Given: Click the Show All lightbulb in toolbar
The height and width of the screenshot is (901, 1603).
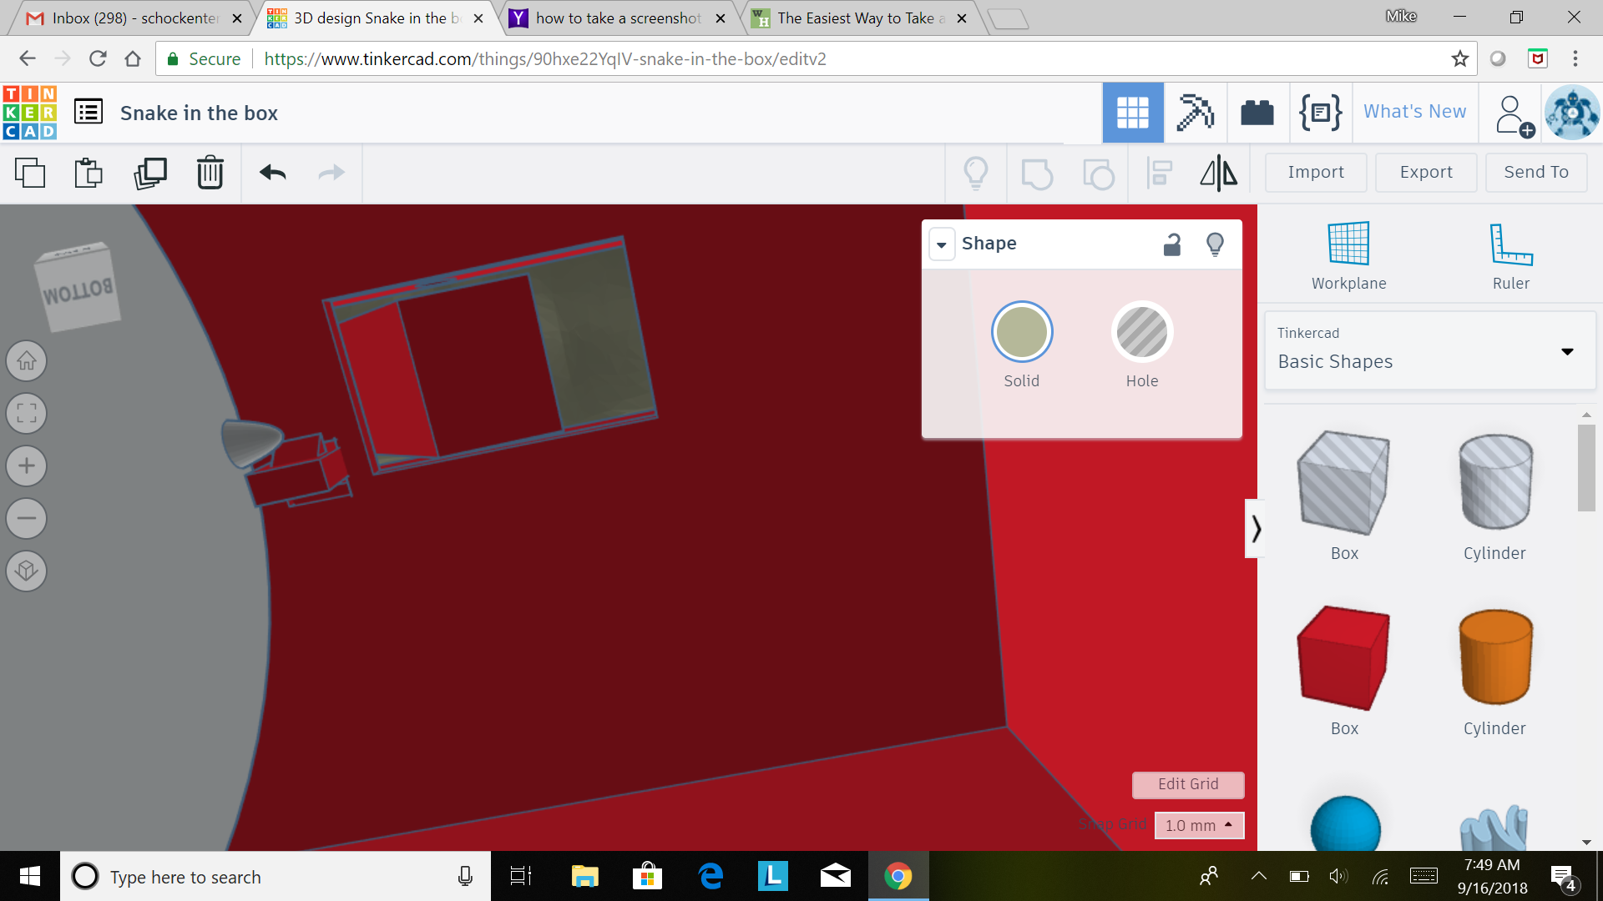Looking at the screenshot, I should click(976, 174).
